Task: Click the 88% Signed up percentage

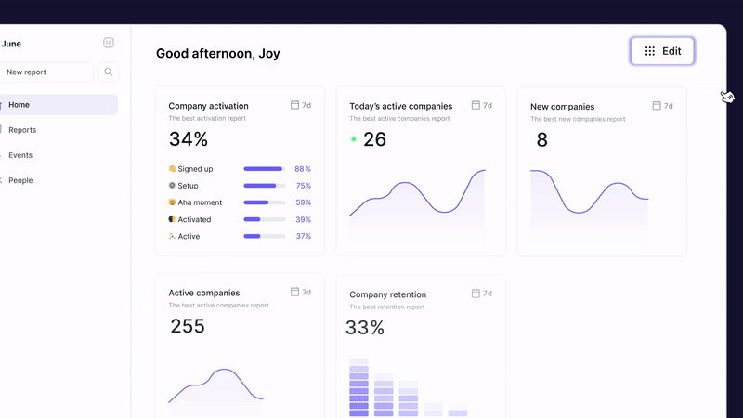Action: (303, 169)
